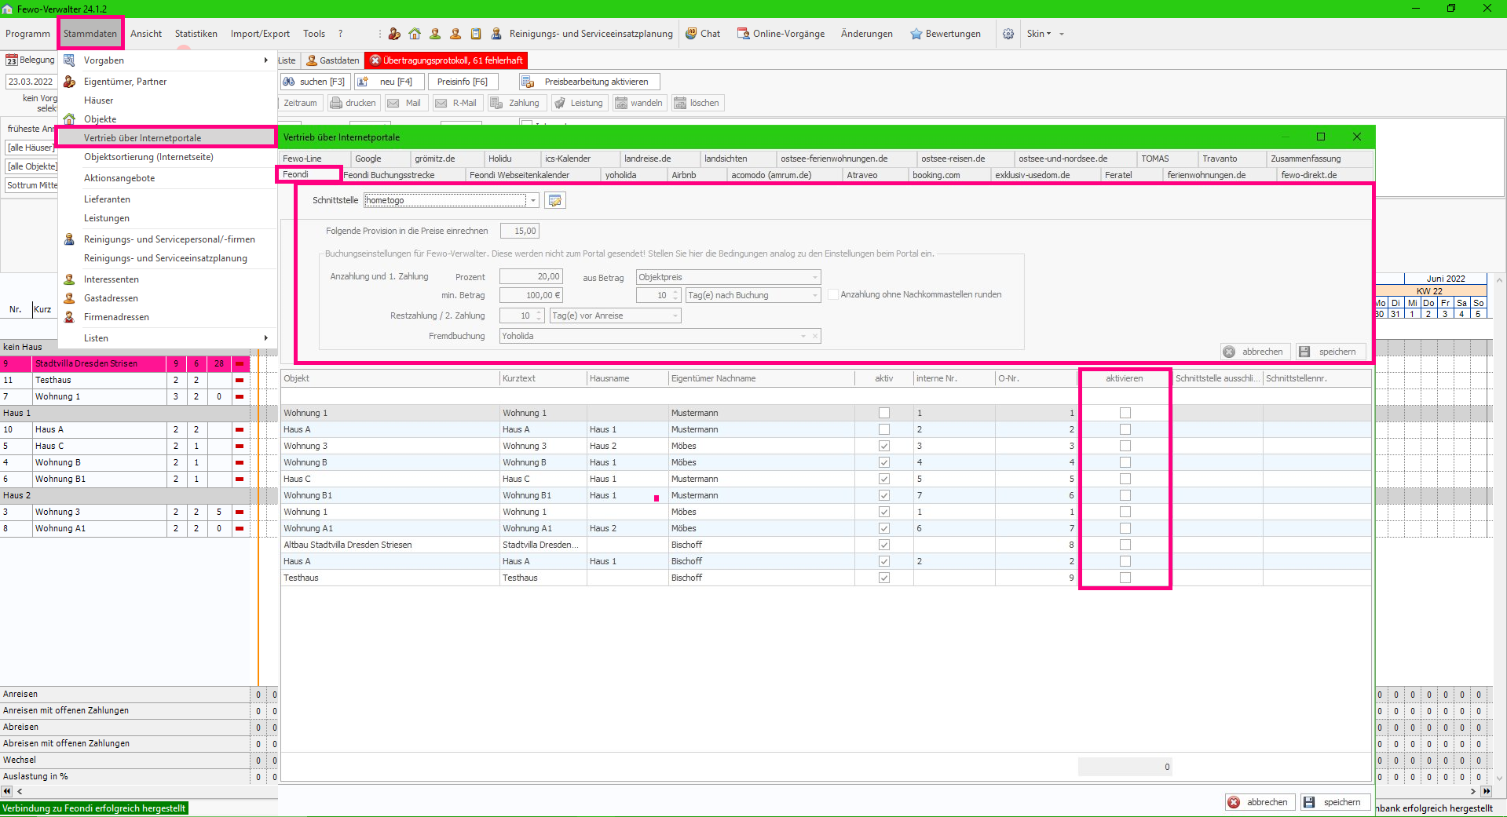
Task: Expand the Listen submenu arrow
Action: click(266, 338)
